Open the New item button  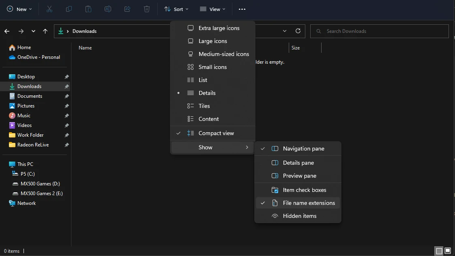coord(19,9)
